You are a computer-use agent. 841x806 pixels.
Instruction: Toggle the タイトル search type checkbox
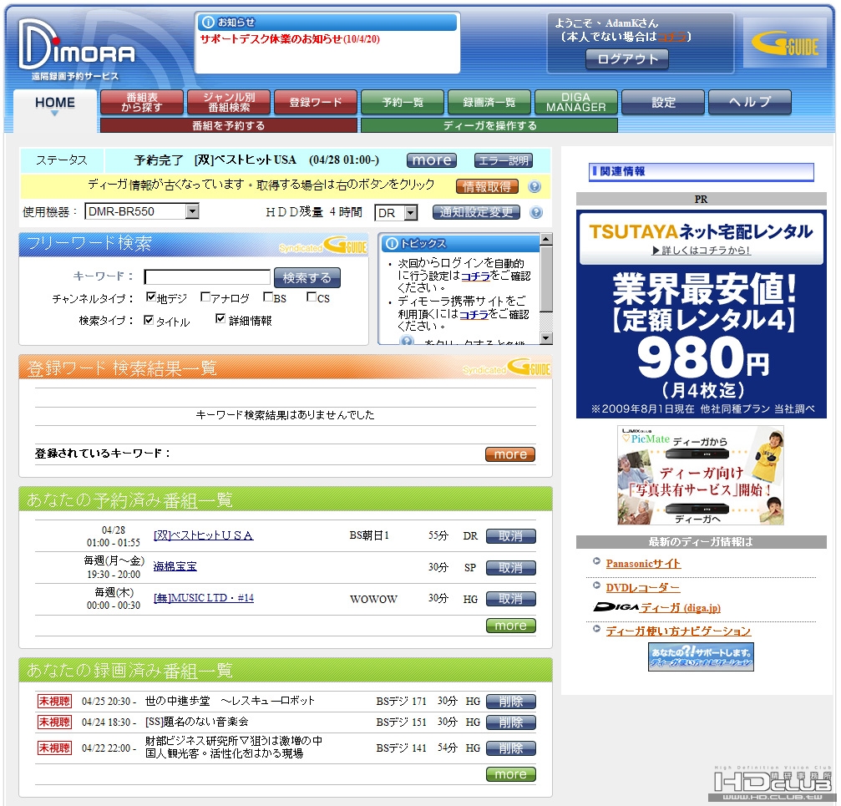tap(149, 320)
